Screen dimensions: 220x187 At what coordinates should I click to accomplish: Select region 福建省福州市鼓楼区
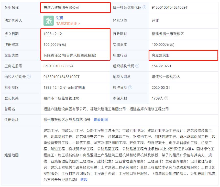[168, 34]
